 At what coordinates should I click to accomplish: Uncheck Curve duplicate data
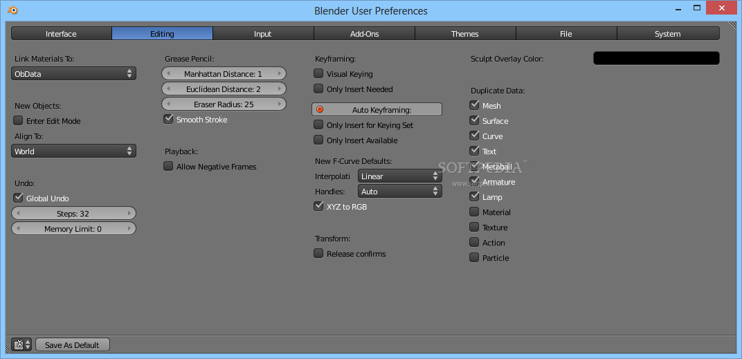[474, 136]
